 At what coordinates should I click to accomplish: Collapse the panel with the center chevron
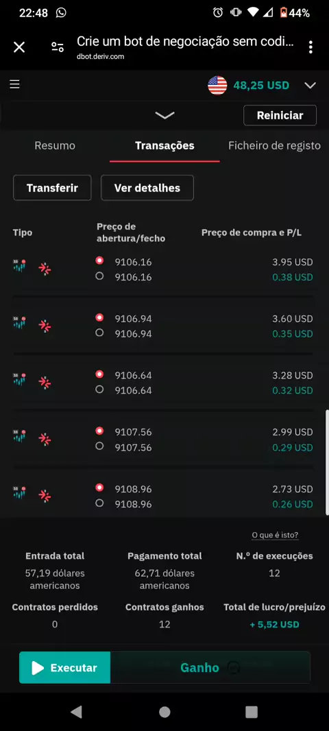[x=164, y=115]
